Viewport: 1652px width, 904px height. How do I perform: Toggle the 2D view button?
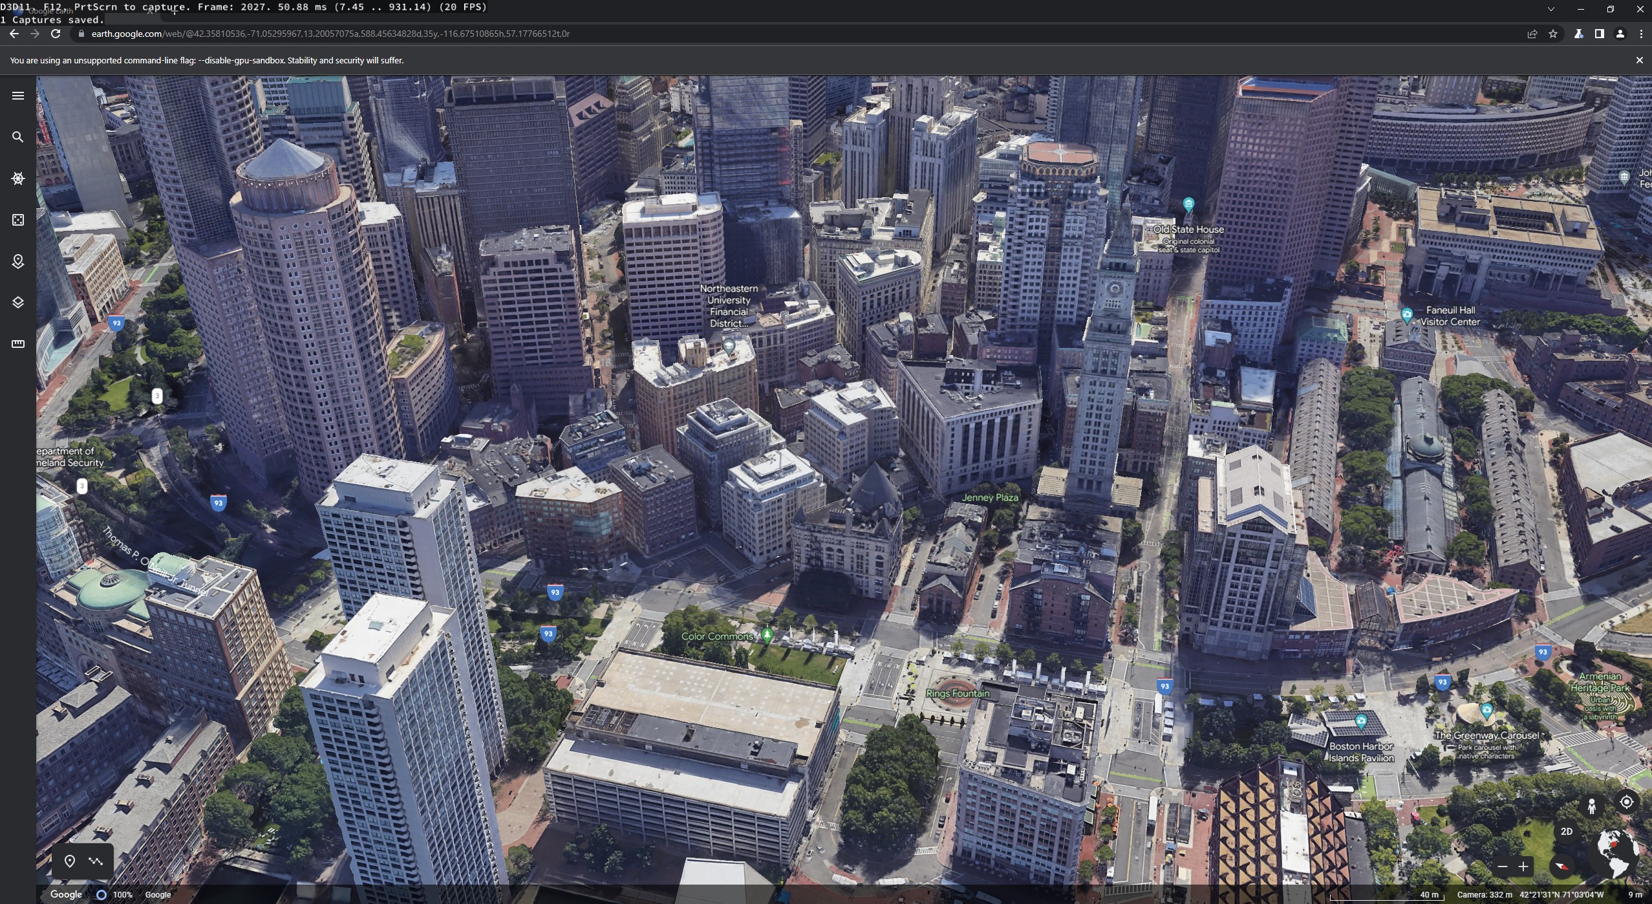pos(1566,832)
